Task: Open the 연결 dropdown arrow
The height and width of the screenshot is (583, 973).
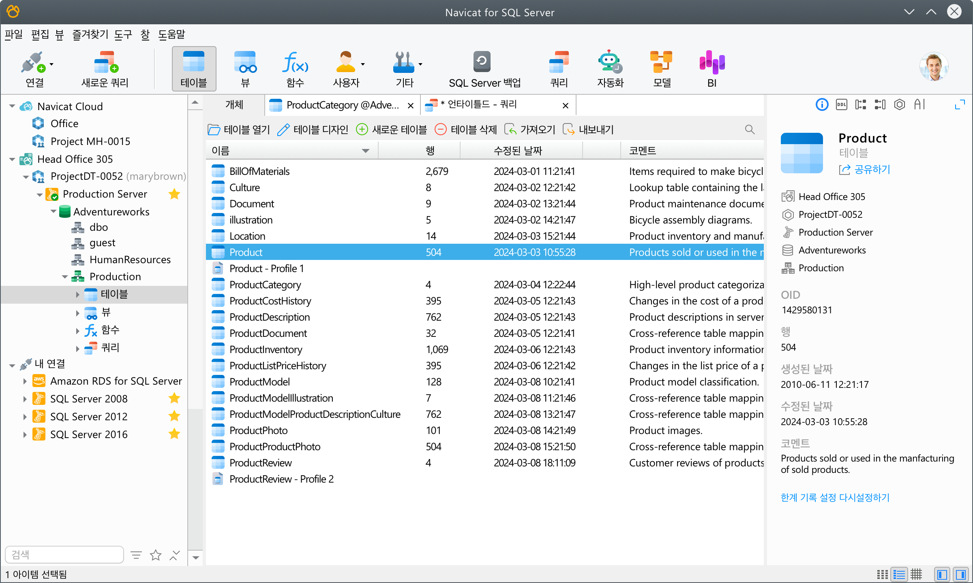Action: tap(51, 64)
